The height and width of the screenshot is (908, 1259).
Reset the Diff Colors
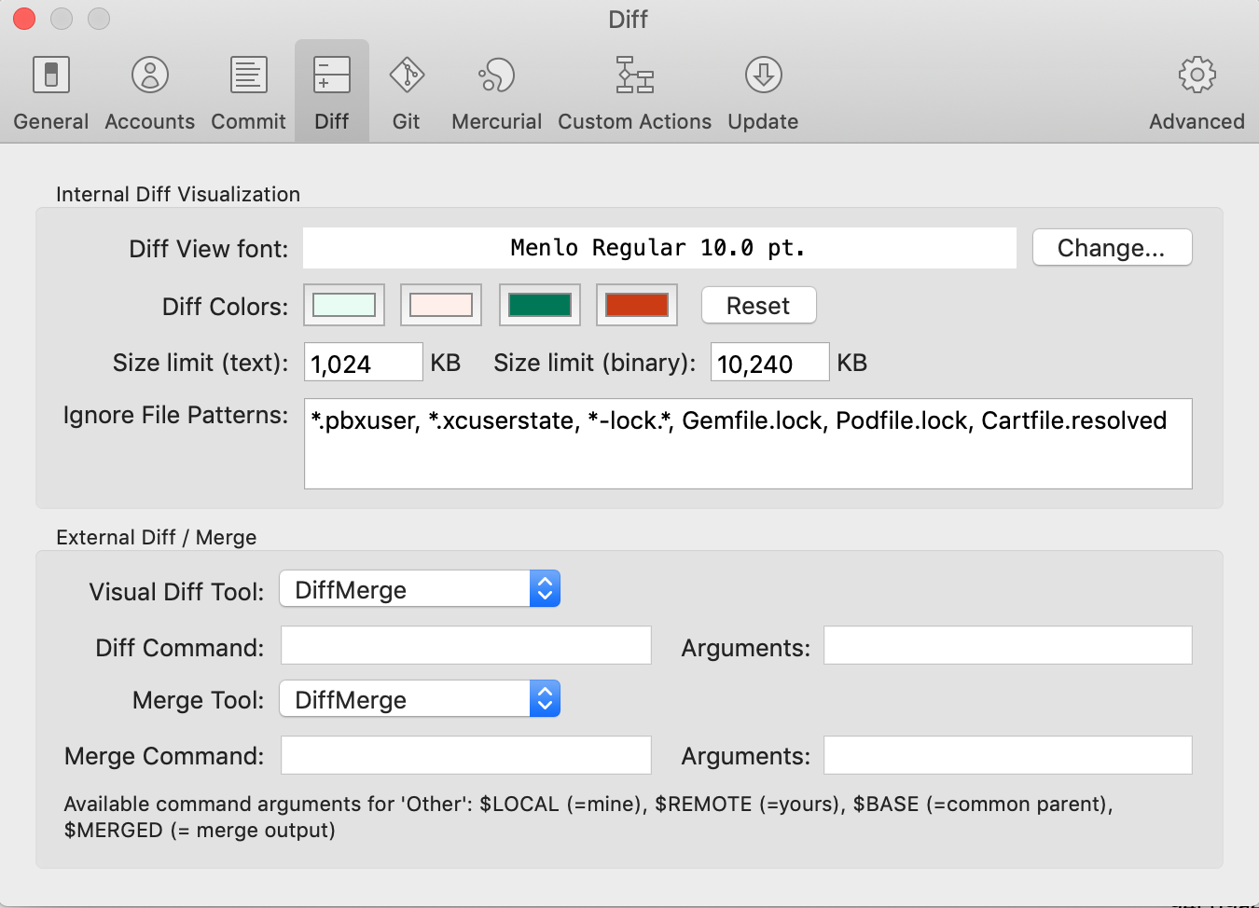[758, 305]
